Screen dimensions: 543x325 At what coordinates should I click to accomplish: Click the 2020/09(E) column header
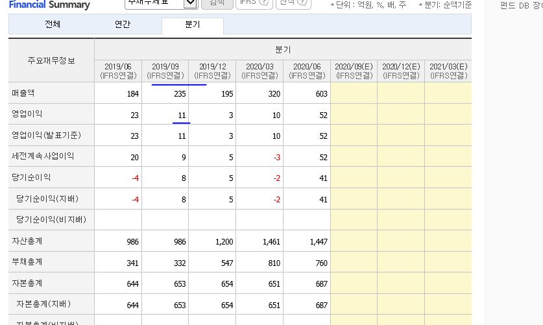354,71
